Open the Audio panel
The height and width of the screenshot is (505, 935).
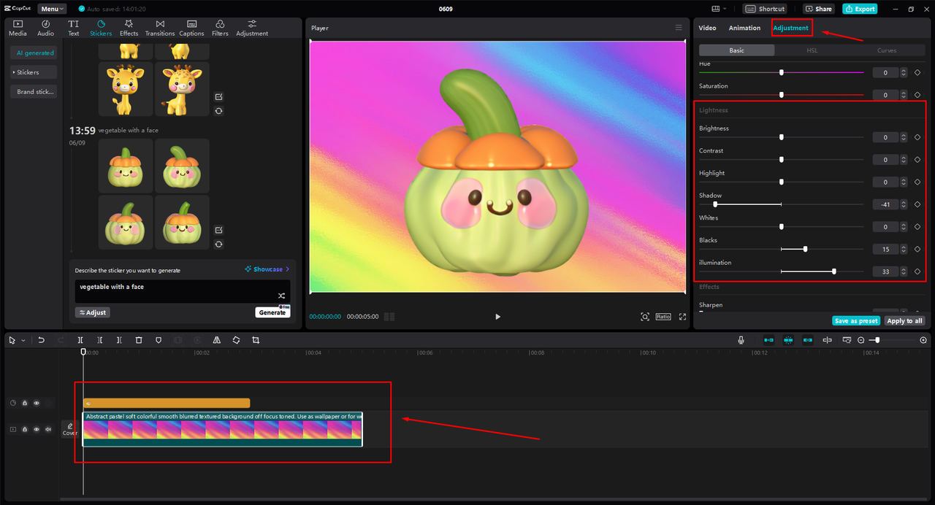[x=45, y=28]
